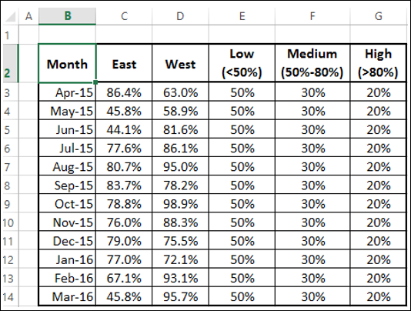Select row 14 header
Screen dimensions: 411x311
tap(10, 297)
